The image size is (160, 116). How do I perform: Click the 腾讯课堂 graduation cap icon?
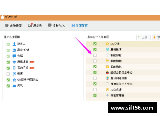click(14, 62)
